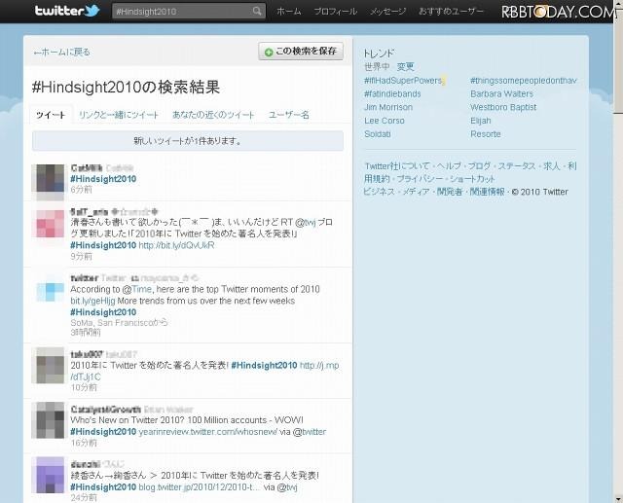Open avatar of tweet posted 6分前
The width and height of the screenshot is (623, 503).
pyautogui.click(x=48, y=180)
